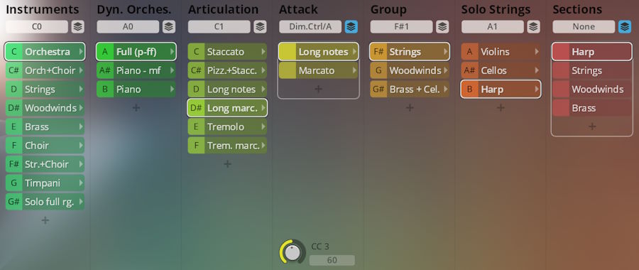
Task: Toggle the blue layers icon in Sections
Action: click(x=625, y=27)
